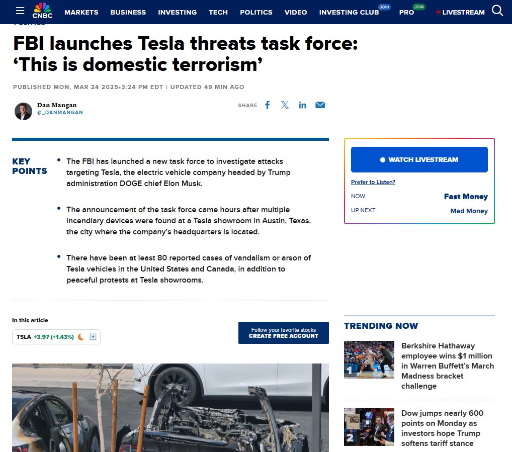Open Investing Club in the navigation
Viewport: 512px width, 452px height.
(349, 12)
